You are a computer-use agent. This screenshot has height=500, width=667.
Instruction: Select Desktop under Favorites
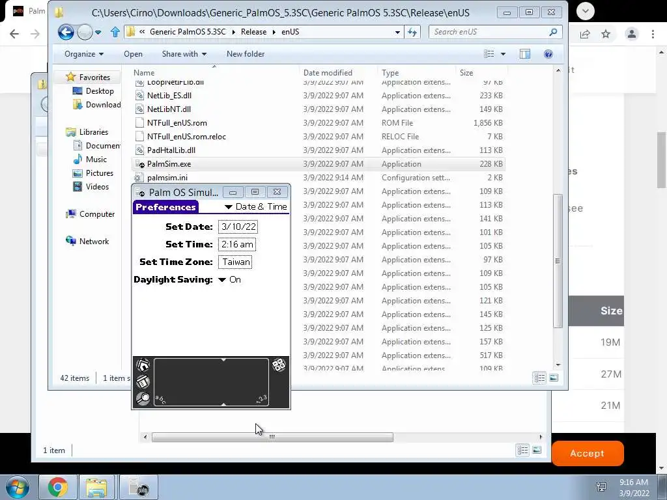coord(93,91)
